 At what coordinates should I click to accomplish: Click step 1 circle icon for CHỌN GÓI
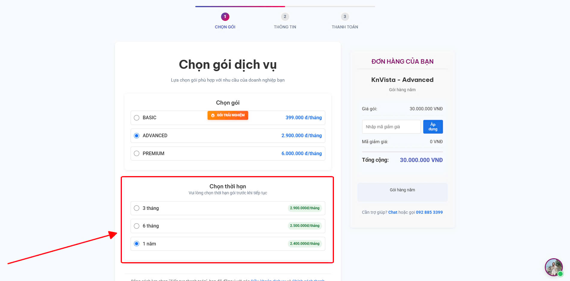[x=225, y=17]
